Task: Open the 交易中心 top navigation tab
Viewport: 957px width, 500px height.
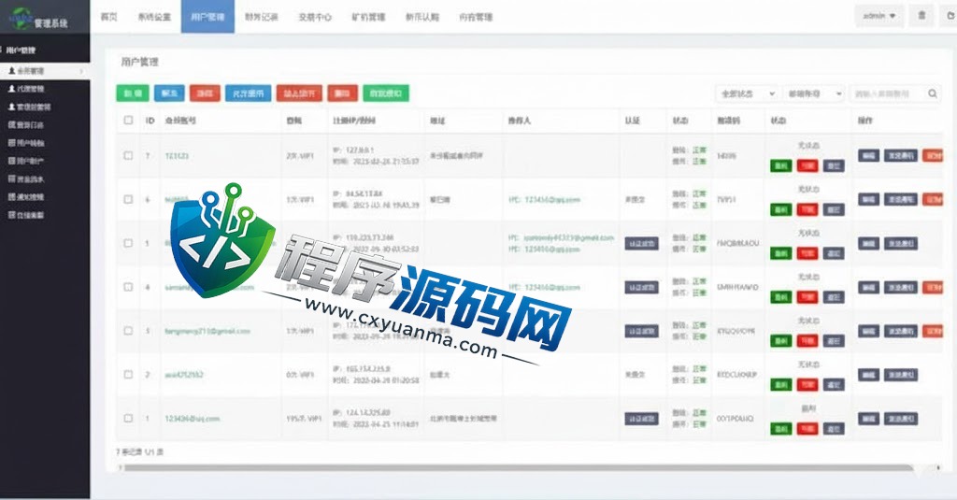Action: click(x=315, y=17)
